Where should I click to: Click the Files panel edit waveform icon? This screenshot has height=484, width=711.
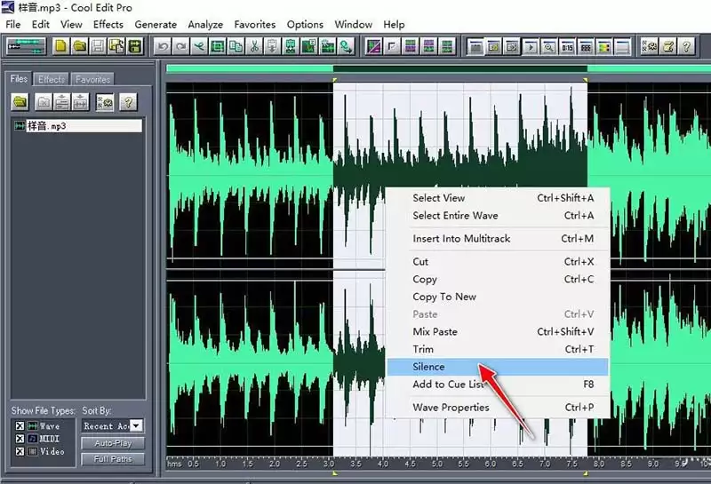[80, 102]
